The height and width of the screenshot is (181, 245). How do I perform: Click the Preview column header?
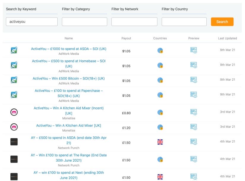(194, 38)
